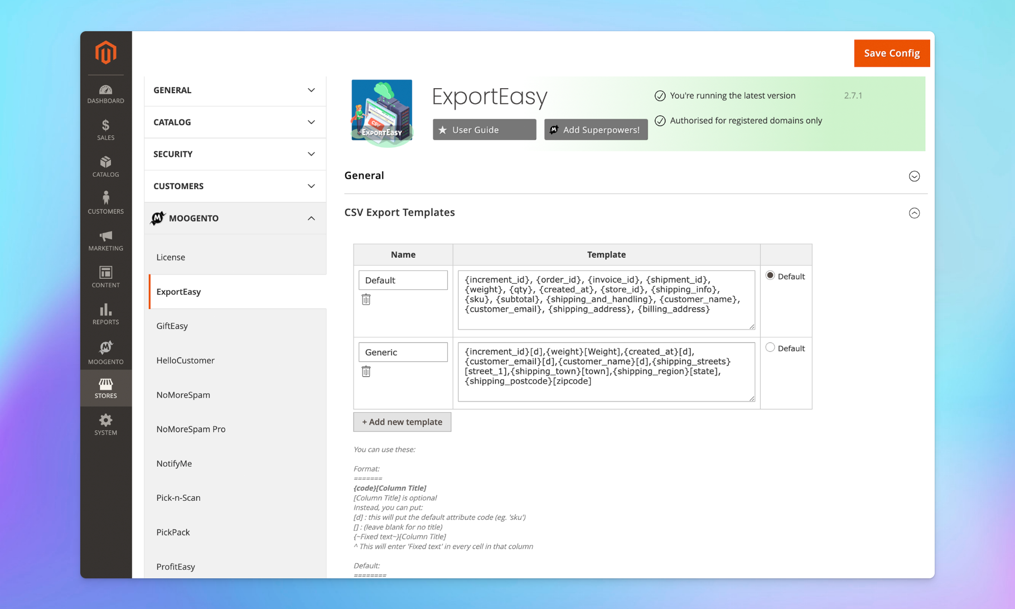1015x609 pixels.
Task: Select the Default template radio button
Action: click(770, 275)
